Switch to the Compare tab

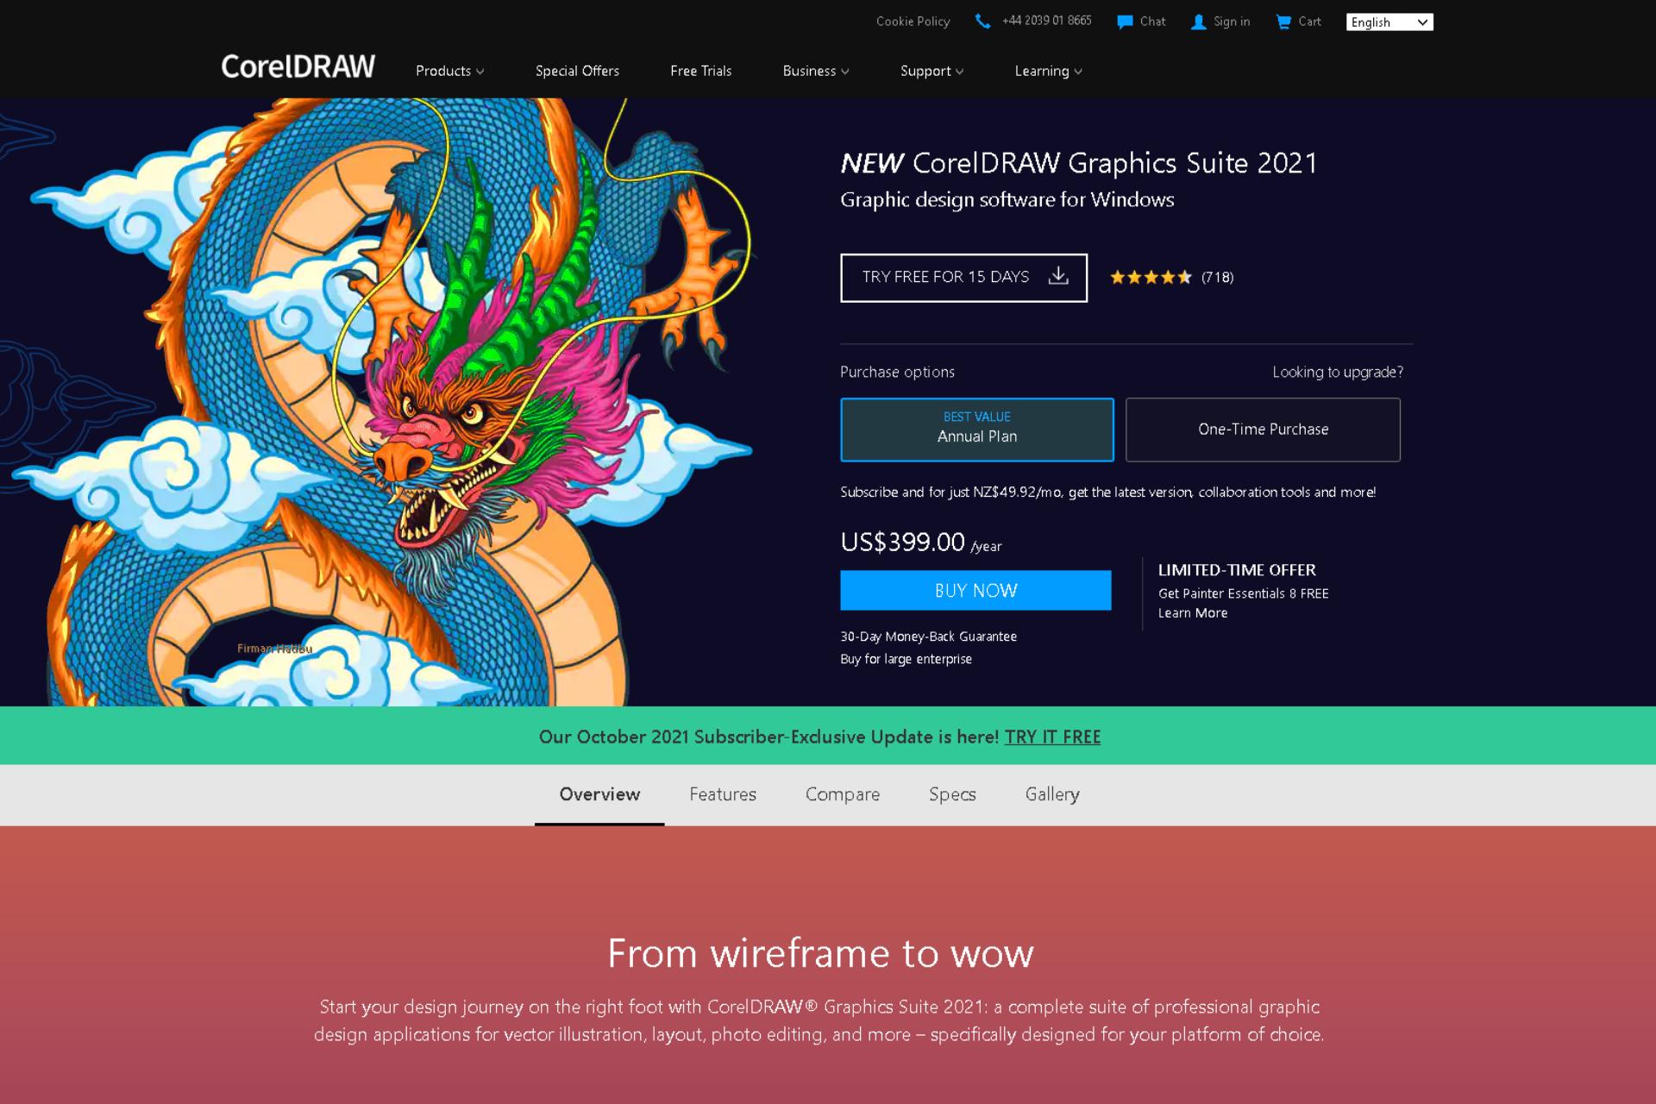pyautogui.click(x=842, y=793)
